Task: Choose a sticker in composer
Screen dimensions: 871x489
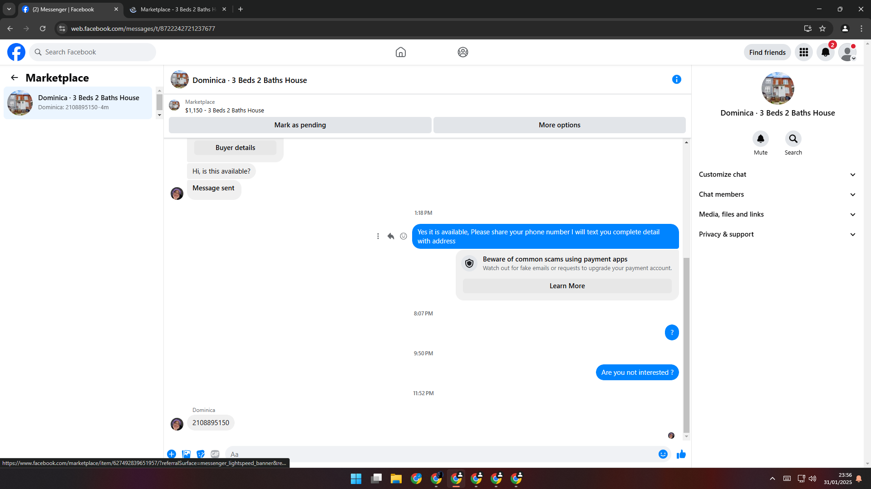Action: pos(201,454)
